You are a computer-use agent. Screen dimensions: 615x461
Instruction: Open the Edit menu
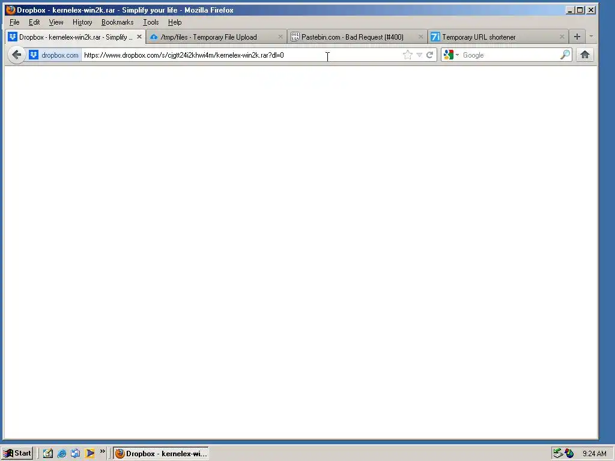tap(34, 22)
